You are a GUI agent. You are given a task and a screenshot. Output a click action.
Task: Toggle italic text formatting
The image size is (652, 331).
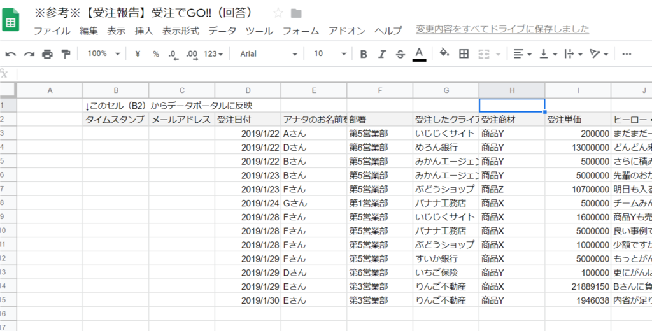coord(382,54)
